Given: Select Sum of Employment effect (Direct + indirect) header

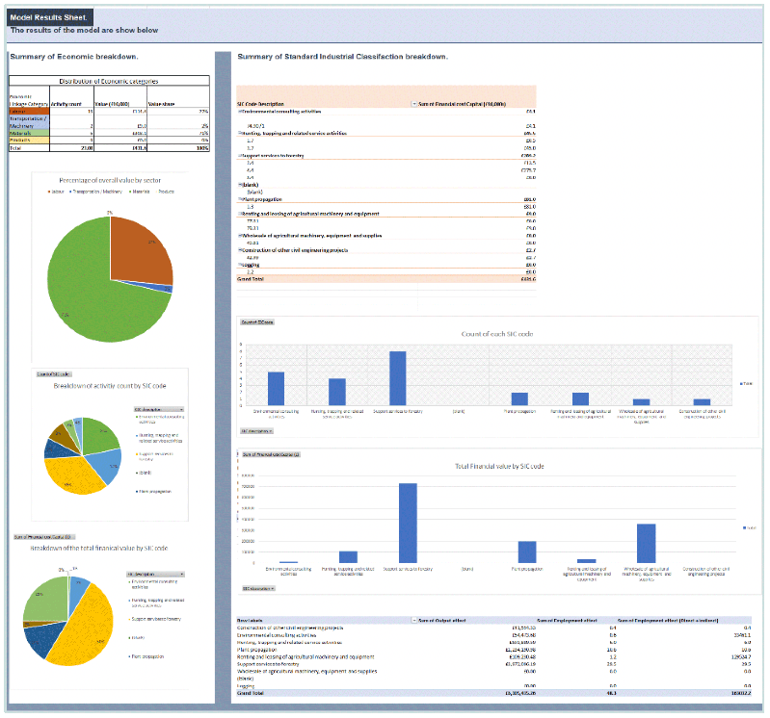Looking at the screenshot, I should [x=668, y=621].
